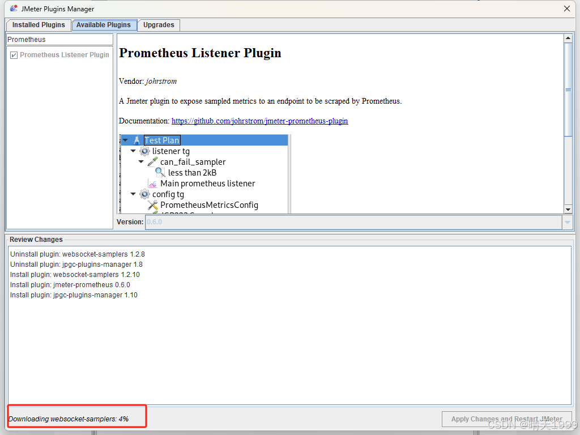This screenshot has width=580, height=435.
Task: Click the config tg gear icon
Action: (144, 194)
